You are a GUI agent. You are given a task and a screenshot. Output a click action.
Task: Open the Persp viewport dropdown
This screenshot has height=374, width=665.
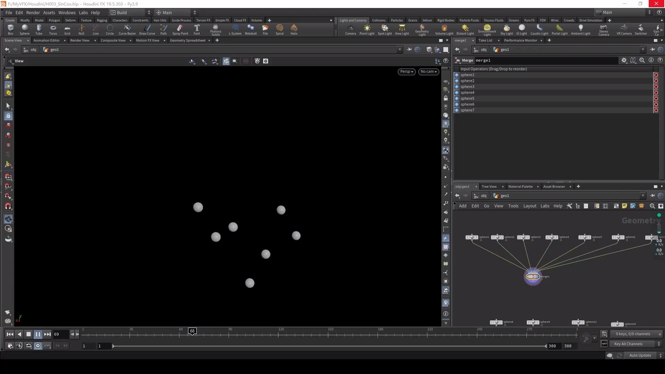click(x=406, y=72)
